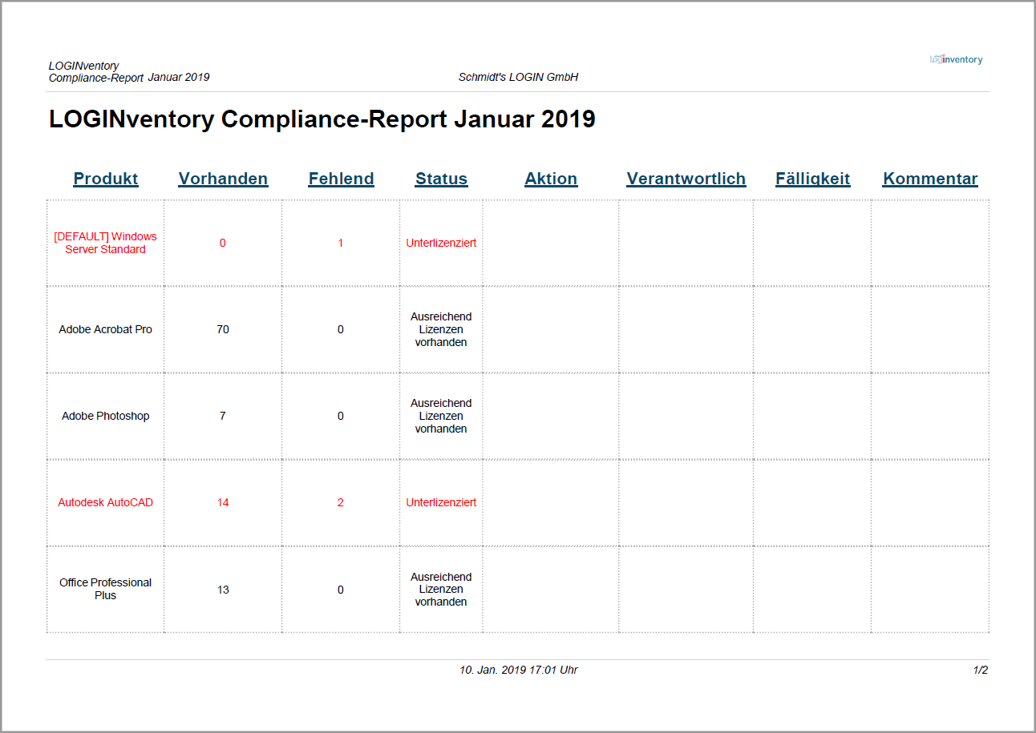Click 'Unterlizenziert' status for Autodesk AutoCAD

441,502
